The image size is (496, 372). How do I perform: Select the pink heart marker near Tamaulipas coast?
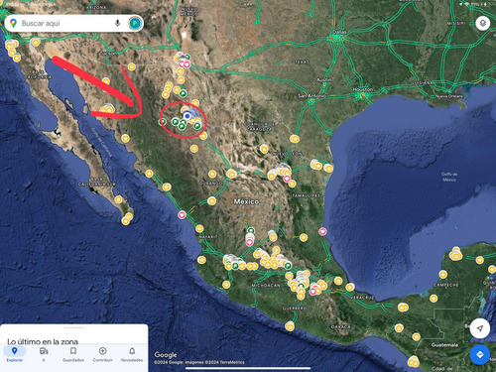pyautogui.click(x=322, y=231)
